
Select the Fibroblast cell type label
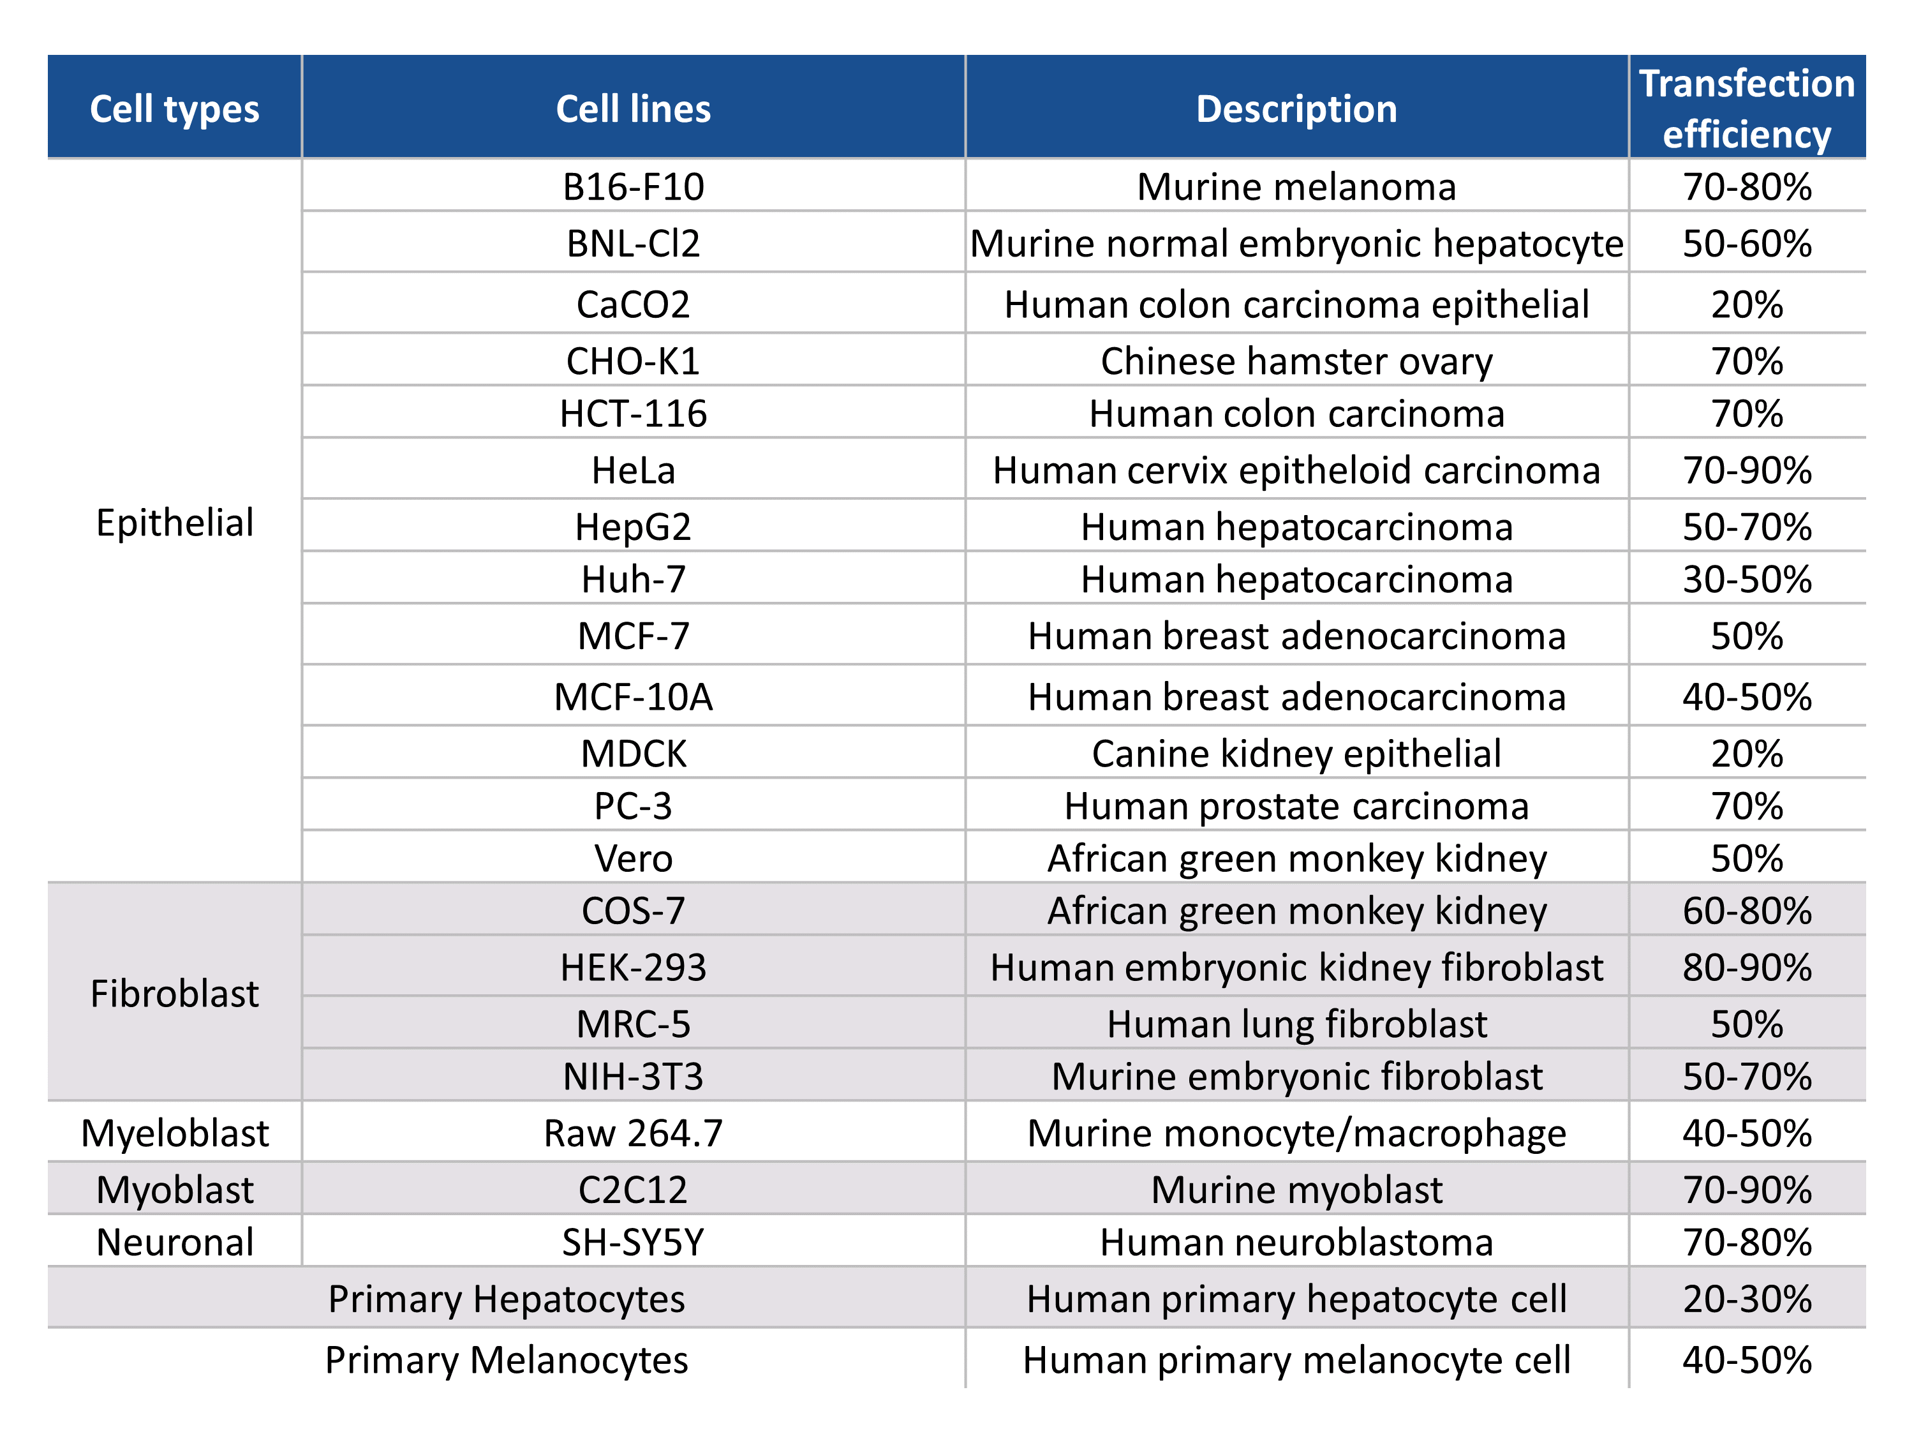pos(174,993)
